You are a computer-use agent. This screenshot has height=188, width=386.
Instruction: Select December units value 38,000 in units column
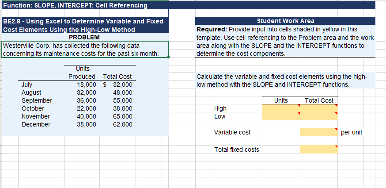87,124
